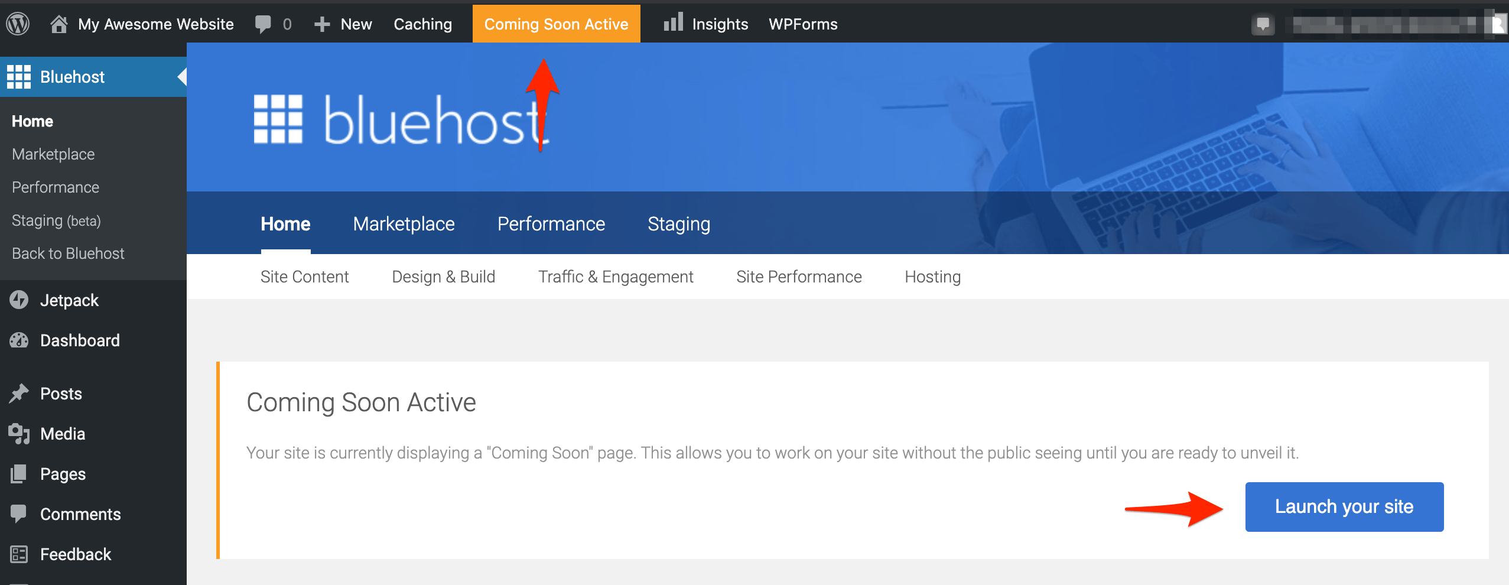Switch to Home tab in banner
Viewport: 1509px width, 585px height.
point(285,224)
